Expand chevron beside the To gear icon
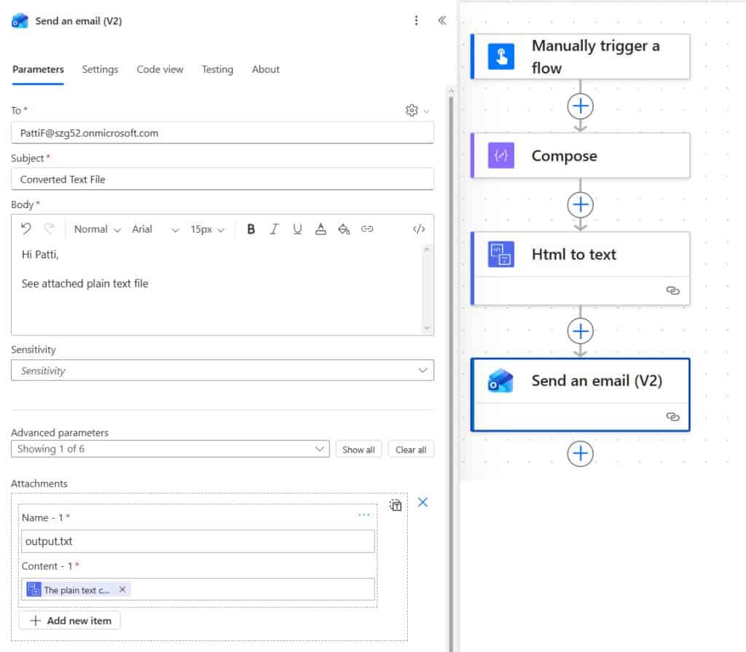The width and height of the screenshot is (746, 652). tap(426, 111)
